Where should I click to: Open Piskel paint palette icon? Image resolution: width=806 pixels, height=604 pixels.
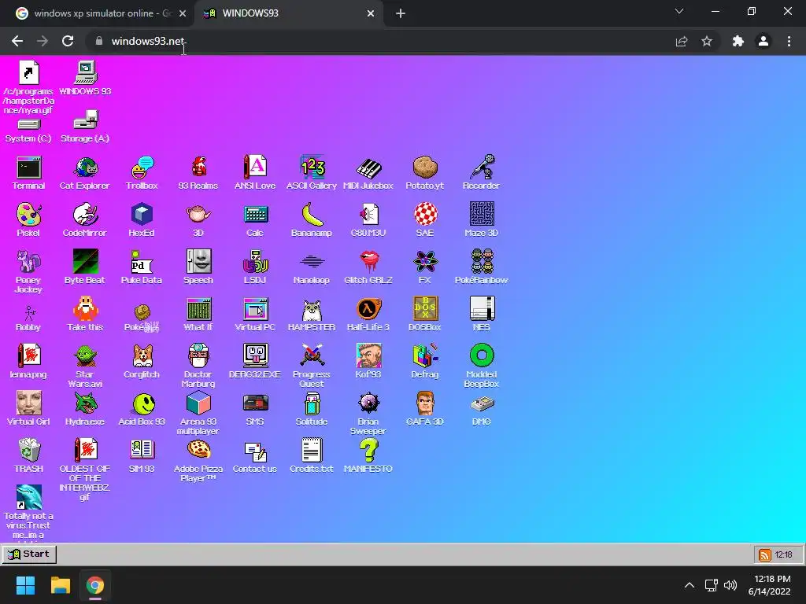tap(29, 220)
